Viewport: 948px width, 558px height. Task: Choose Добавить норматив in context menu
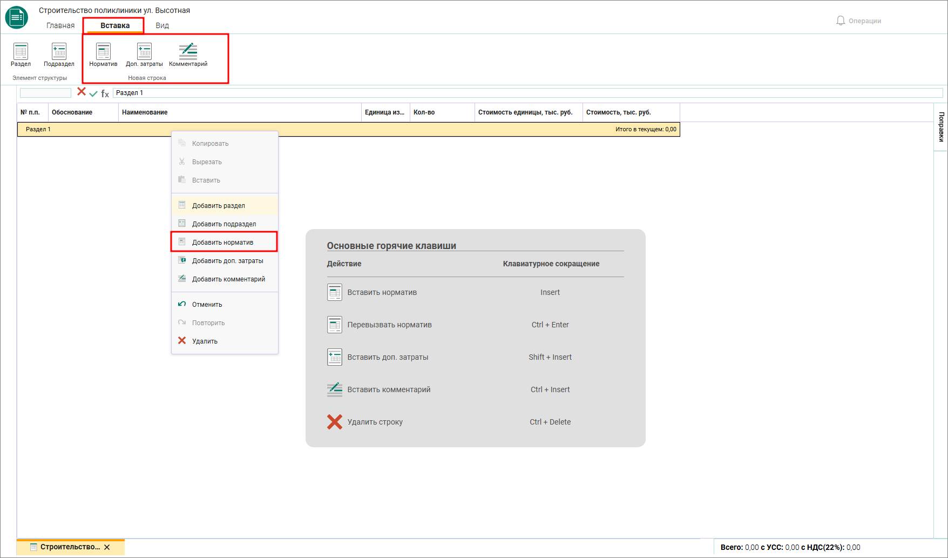coord(225,242)
